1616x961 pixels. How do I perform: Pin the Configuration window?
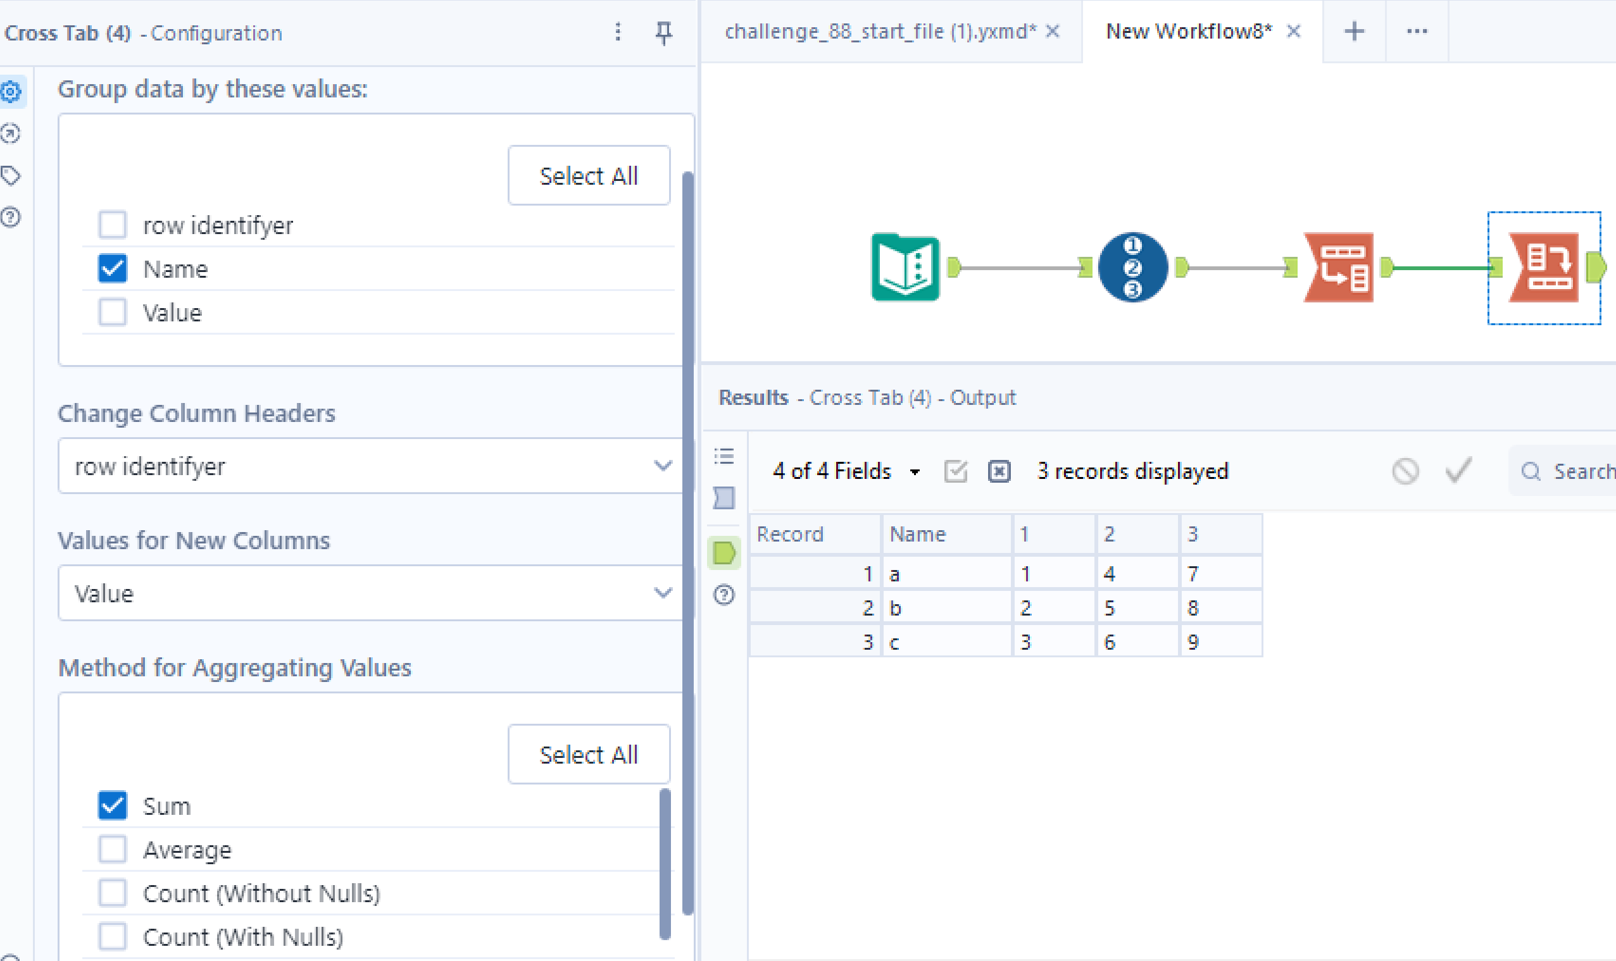tap(663, 32)
